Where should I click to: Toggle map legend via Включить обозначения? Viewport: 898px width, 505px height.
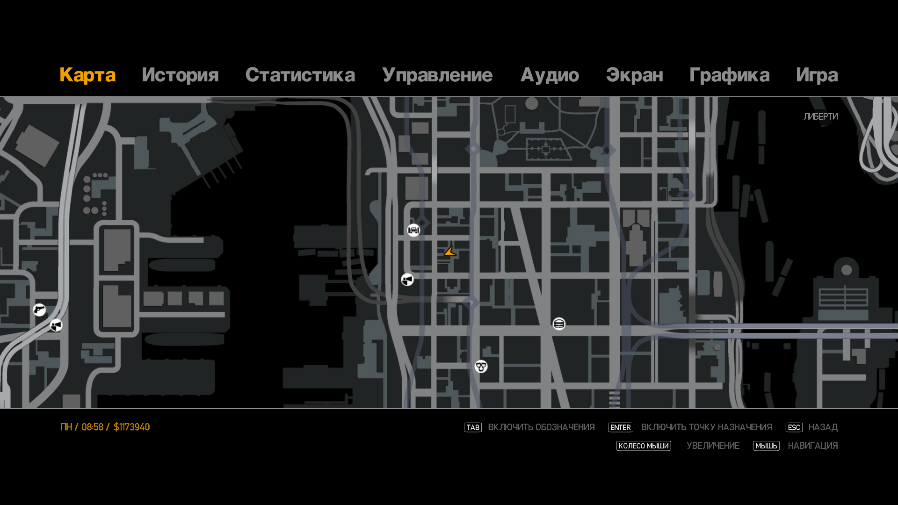coord(541,427)
